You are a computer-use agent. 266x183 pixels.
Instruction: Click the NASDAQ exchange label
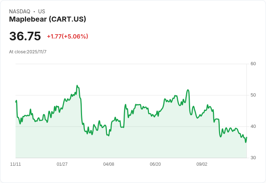click(20, 12)
